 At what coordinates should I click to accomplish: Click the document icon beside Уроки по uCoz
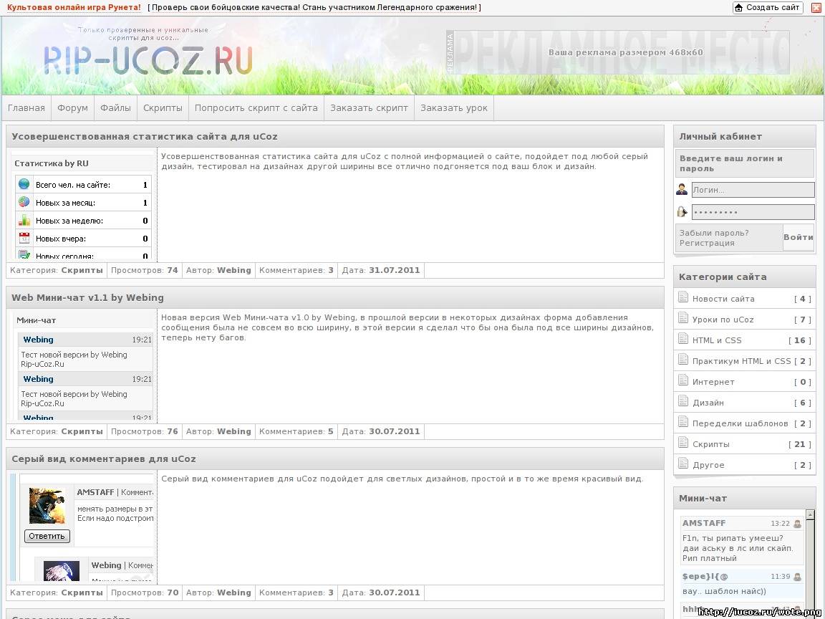tap(683, 318)
